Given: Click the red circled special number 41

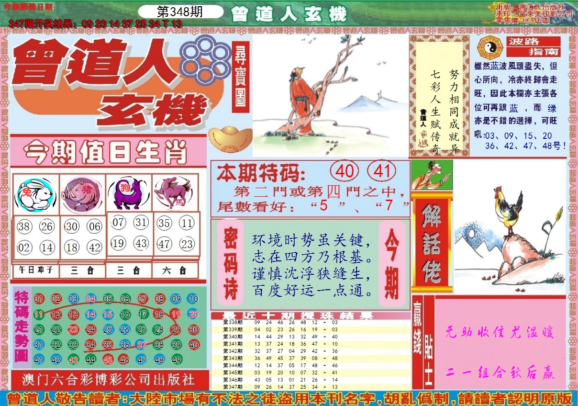Looking at the screenshot, I should (382, 171).
